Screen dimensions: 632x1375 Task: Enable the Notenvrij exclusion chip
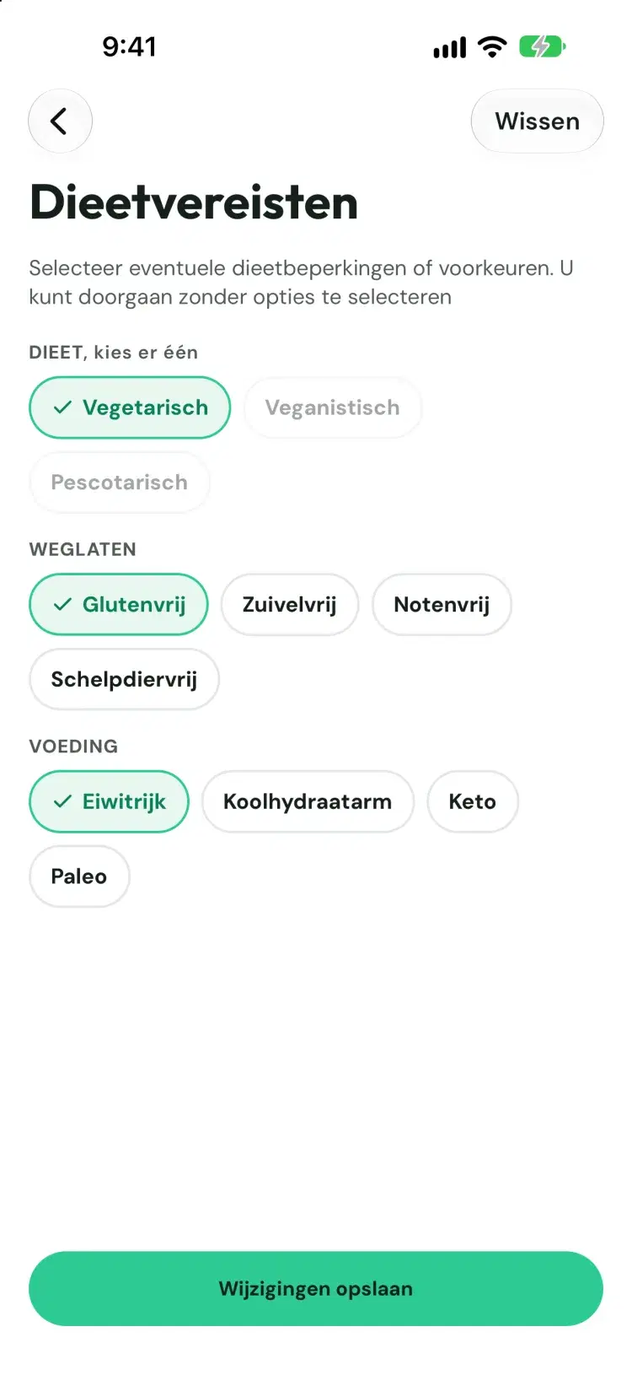[442, 605]
